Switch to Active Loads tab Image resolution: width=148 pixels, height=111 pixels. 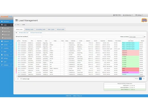coord(19,29)
